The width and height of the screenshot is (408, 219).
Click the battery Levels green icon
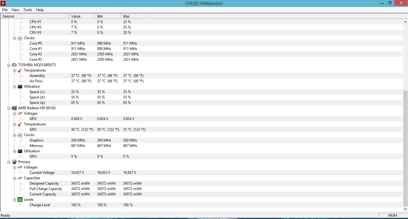pyautogui.click(x=20, y=200)
